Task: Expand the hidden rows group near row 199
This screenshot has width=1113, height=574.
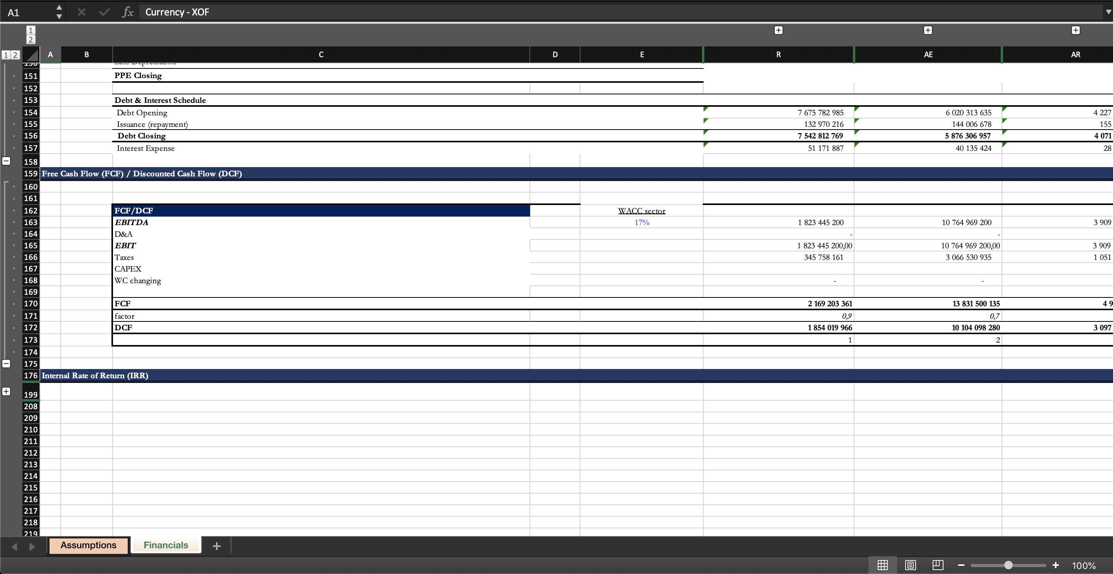Action: 6,391
